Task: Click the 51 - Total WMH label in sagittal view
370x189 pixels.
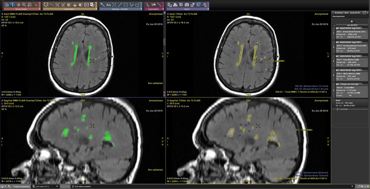Action: click(x=303, y=130)
